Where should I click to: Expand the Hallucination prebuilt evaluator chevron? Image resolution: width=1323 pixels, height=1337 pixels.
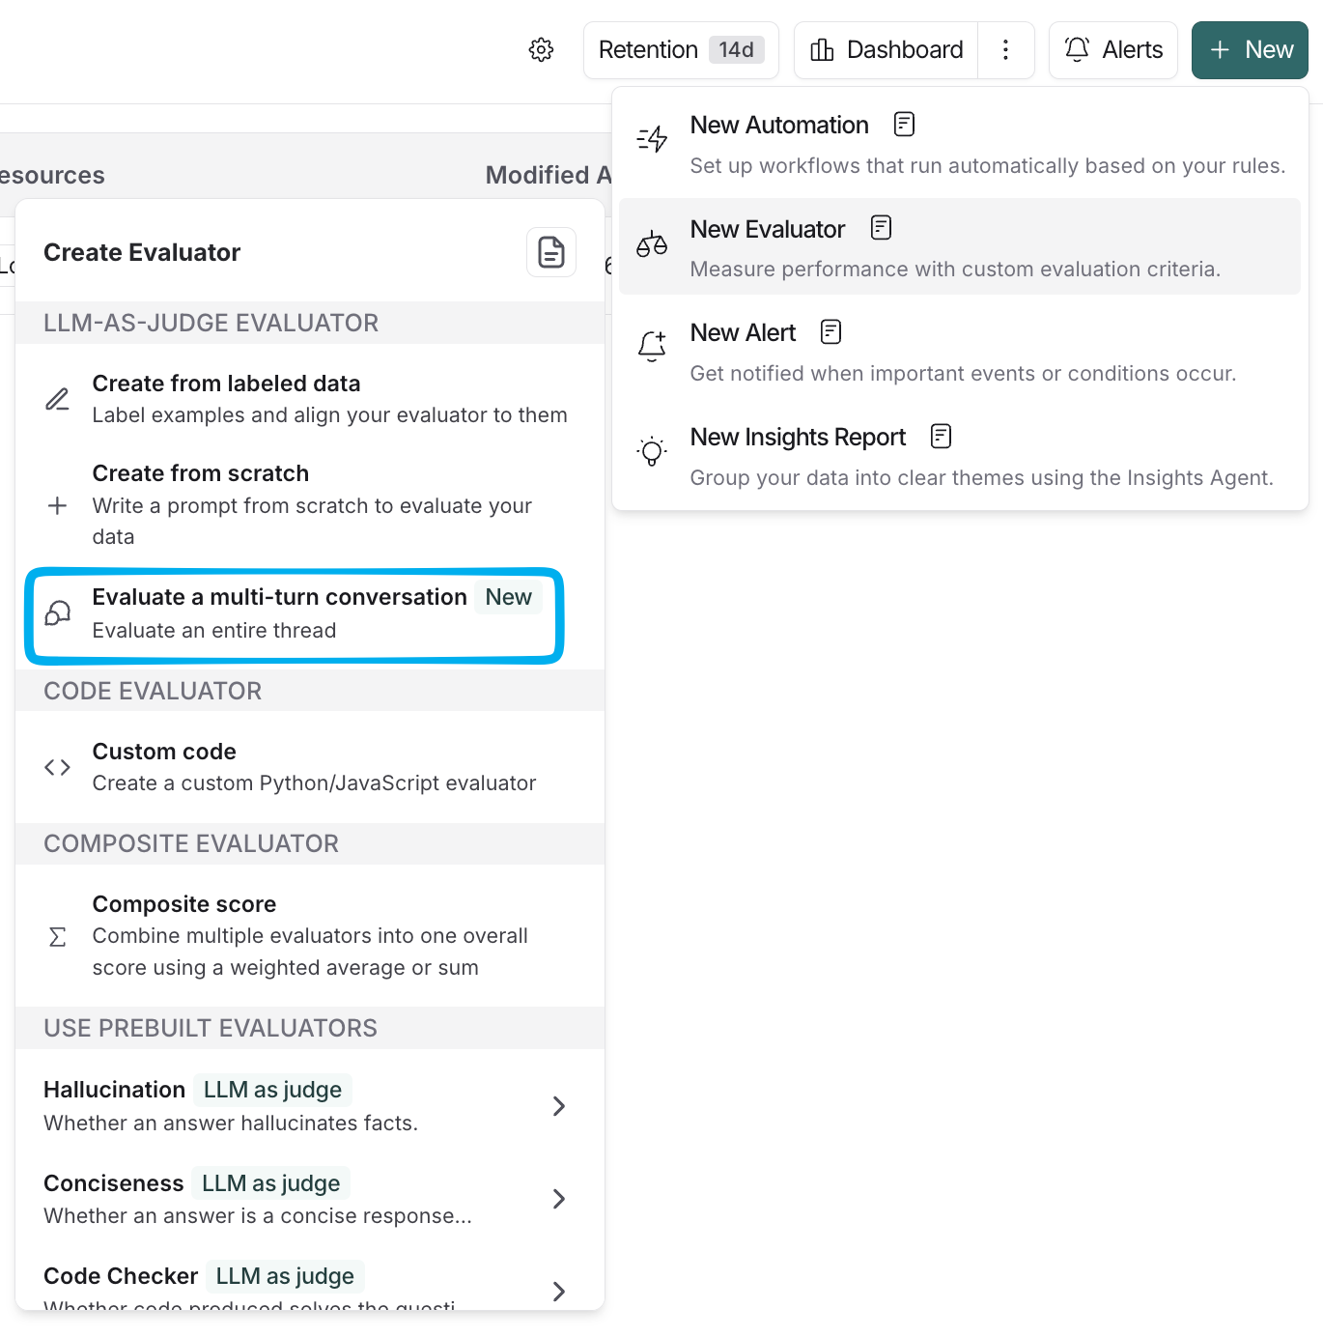(558, 1106)
